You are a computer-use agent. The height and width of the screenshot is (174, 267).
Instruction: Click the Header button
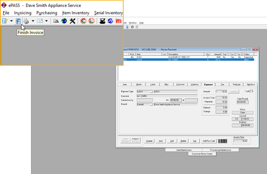point(149,141)
